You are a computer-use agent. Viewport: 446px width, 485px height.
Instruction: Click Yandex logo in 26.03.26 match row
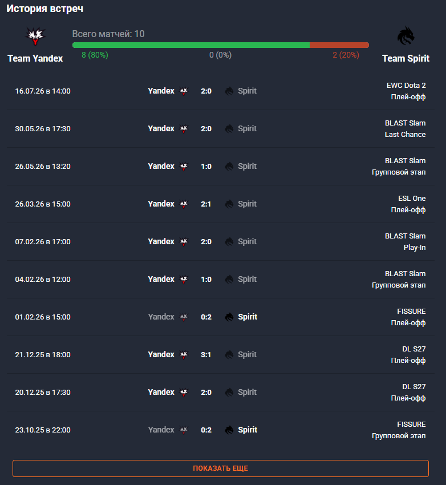(x=184, y=204)
